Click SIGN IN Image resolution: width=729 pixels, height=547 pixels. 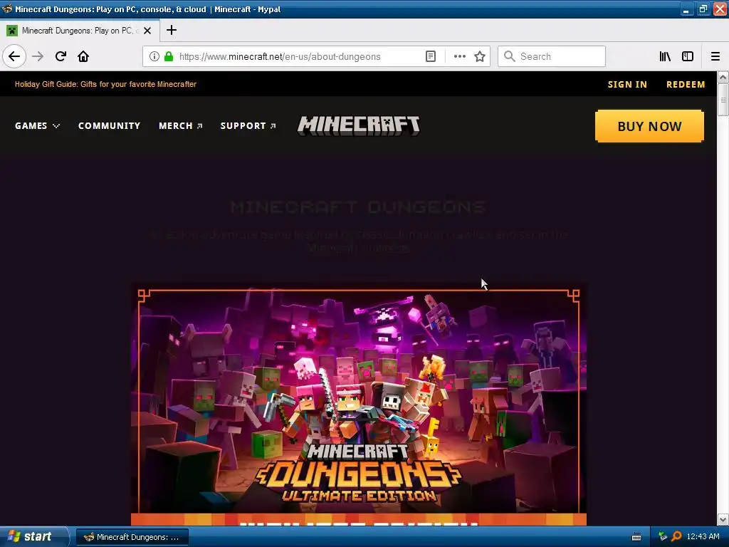coord(627,84)
